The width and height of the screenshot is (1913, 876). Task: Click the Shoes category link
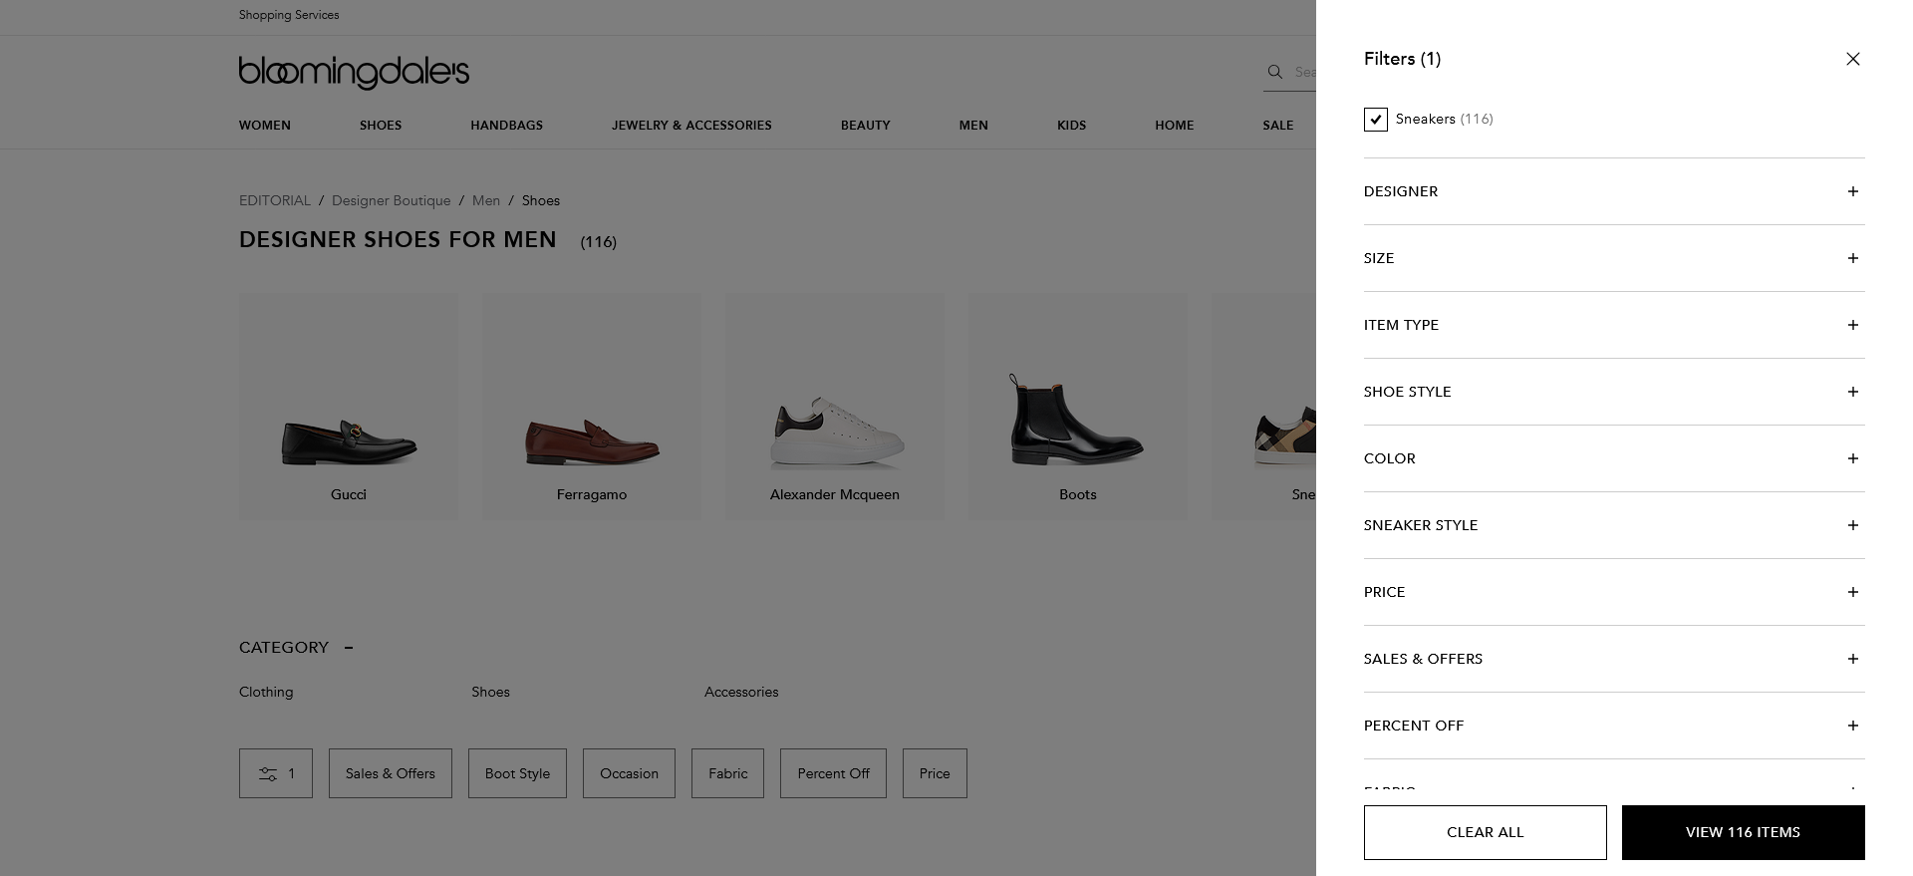coord(490,692)
